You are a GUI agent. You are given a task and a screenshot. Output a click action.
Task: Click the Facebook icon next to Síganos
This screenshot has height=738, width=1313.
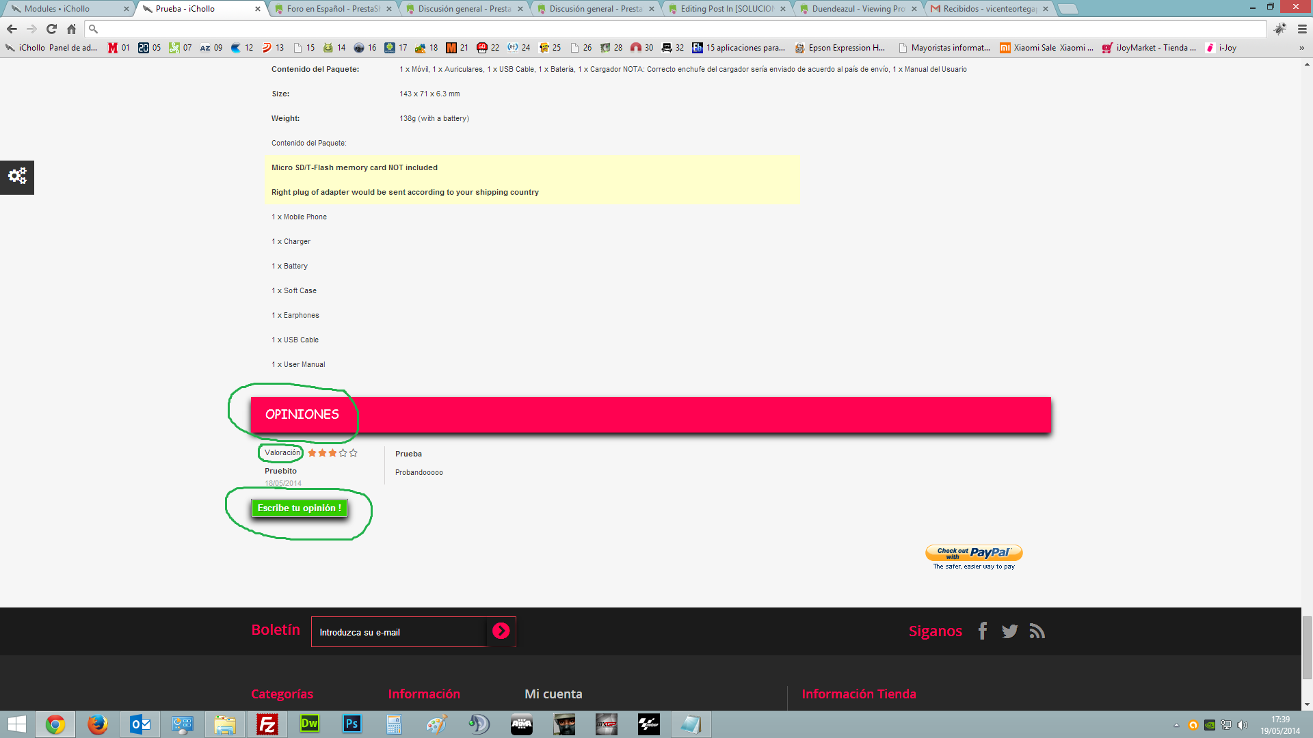983,631
